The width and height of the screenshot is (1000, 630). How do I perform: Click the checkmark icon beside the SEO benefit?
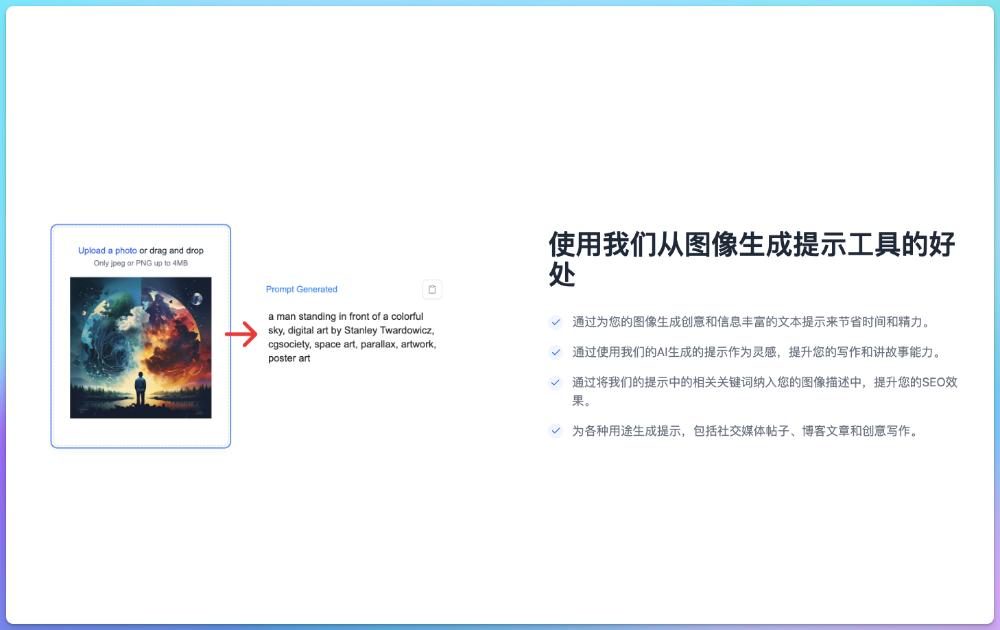point(555,382)
